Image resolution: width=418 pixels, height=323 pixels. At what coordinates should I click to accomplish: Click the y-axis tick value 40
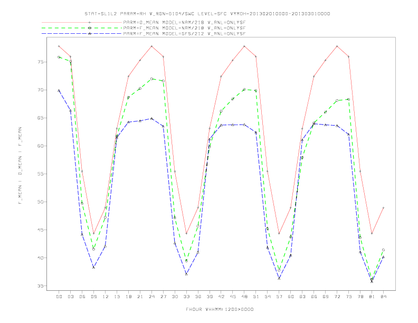click(41, 258)
